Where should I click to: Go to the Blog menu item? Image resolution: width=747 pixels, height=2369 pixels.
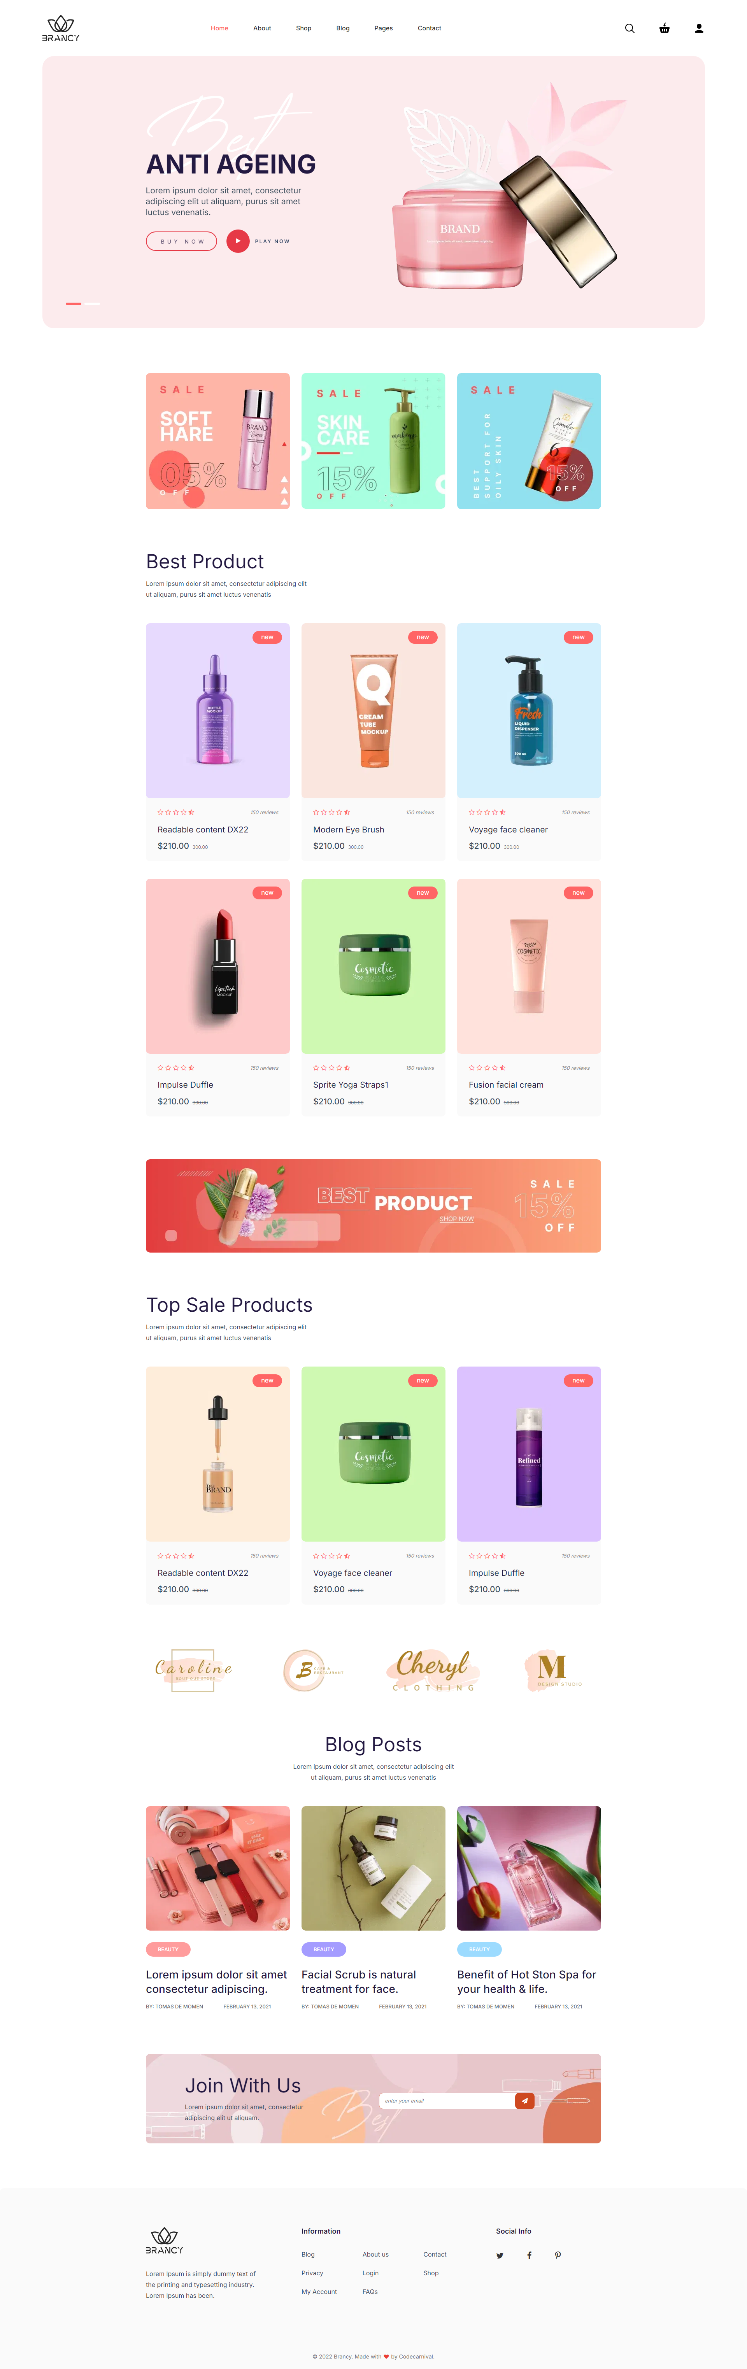343,28
